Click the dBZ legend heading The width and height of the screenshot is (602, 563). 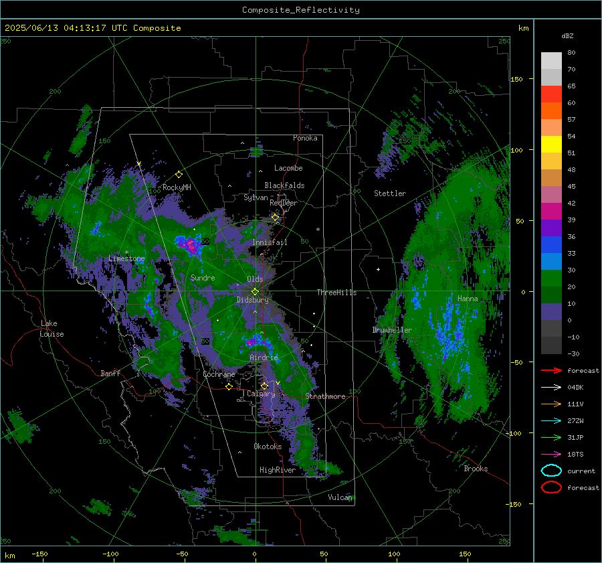[567, 36]
